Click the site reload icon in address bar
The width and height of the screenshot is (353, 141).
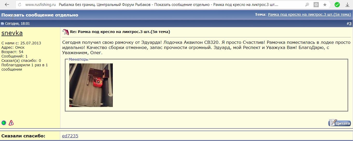coord(20,5)
